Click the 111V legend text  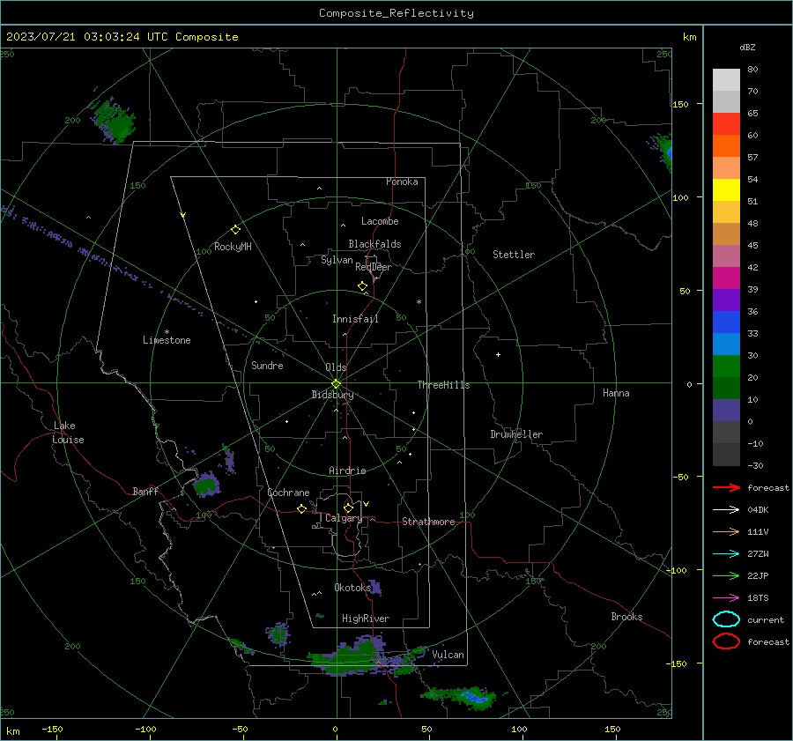tap(758, 531)
